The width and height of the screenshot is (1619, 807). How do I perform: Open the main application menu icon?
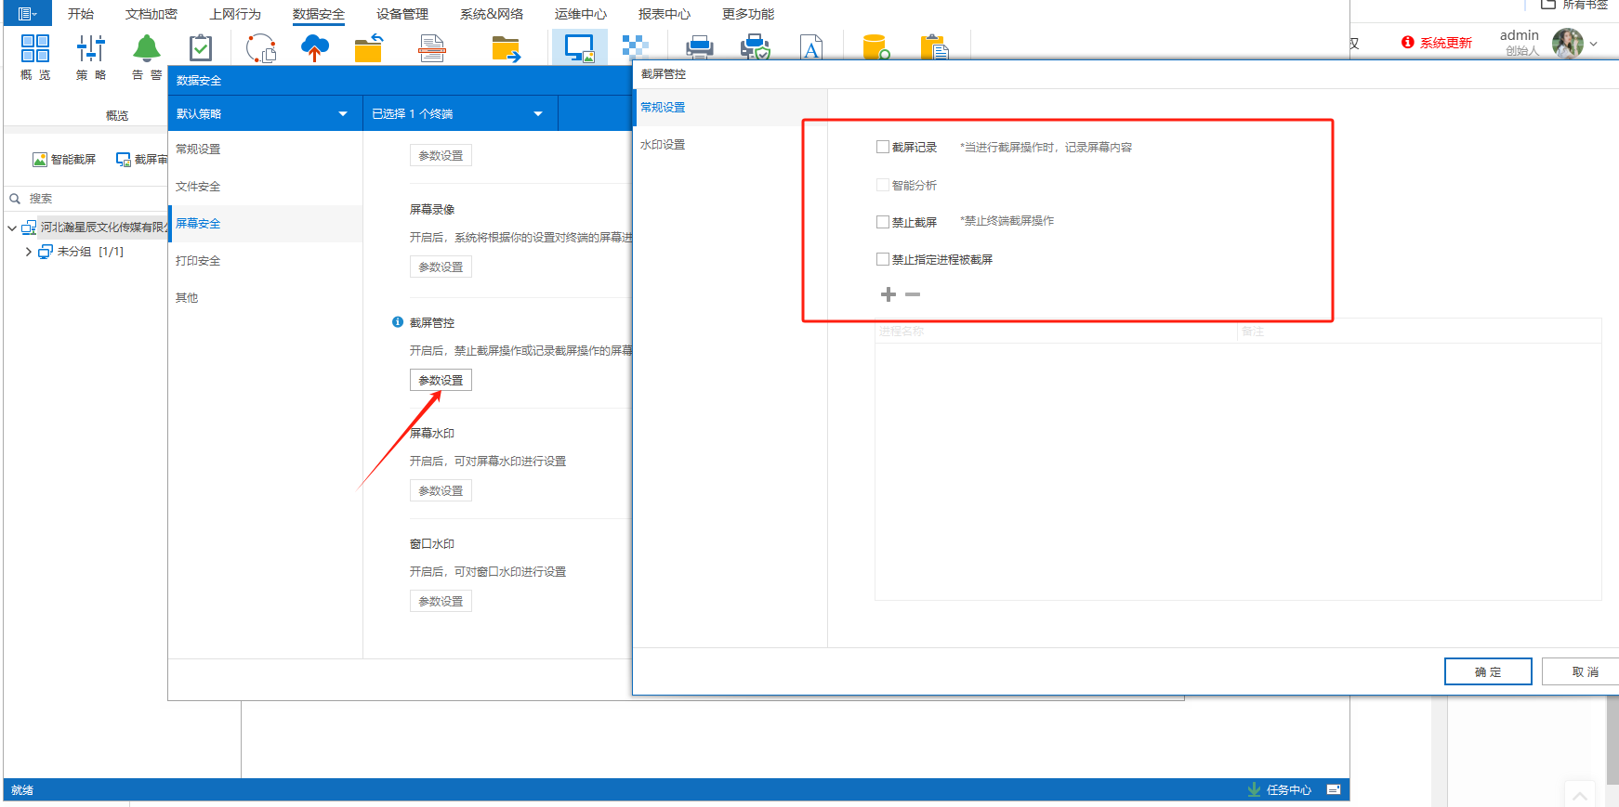pos(27,14)
